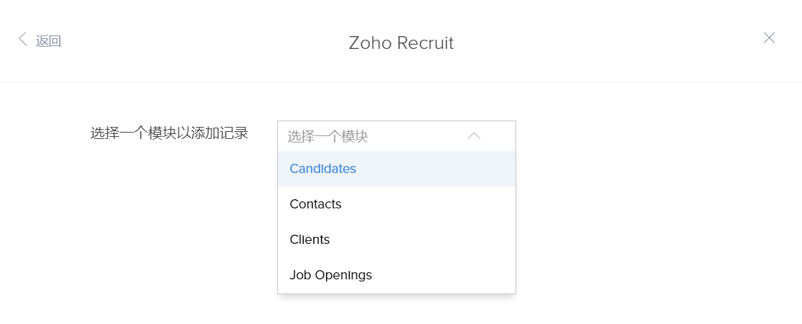Close the Zoho Recruit dialog
Viewport: 802px width, 324px height.
769,38
